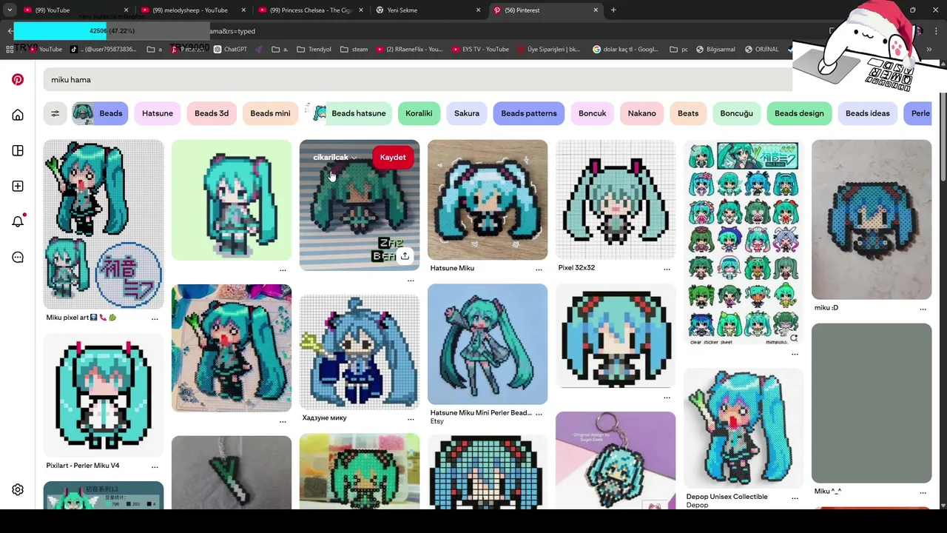Click the Depop source label

click(x=697, y=506)
